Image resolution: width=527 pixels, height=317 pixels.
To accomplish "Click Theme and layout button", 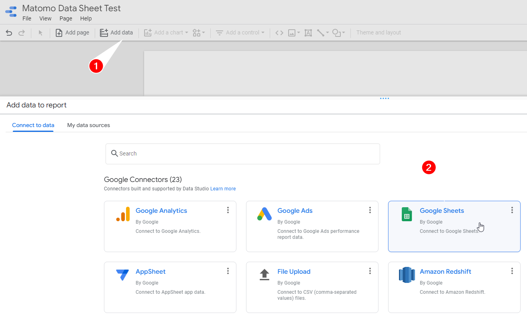I will [378, 32].
